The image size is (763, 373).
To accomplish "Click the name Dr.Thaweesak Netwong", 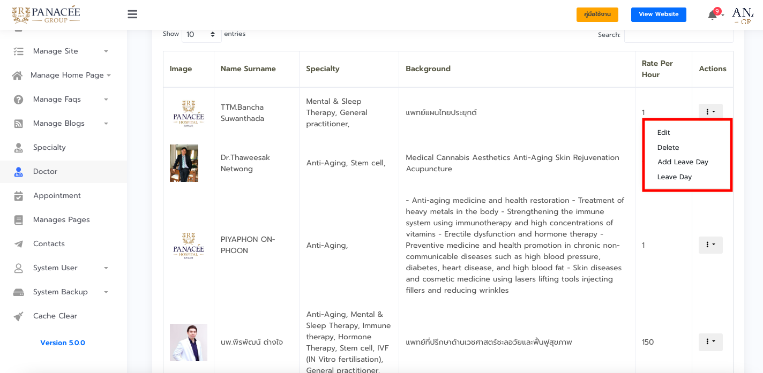I will click(x=245, y=163).
